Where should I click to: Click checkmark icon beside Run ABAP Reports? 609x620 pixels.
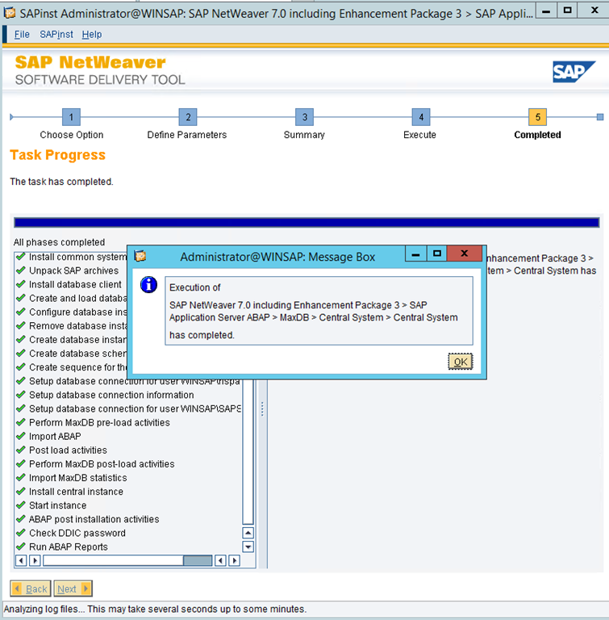point(20,547)
